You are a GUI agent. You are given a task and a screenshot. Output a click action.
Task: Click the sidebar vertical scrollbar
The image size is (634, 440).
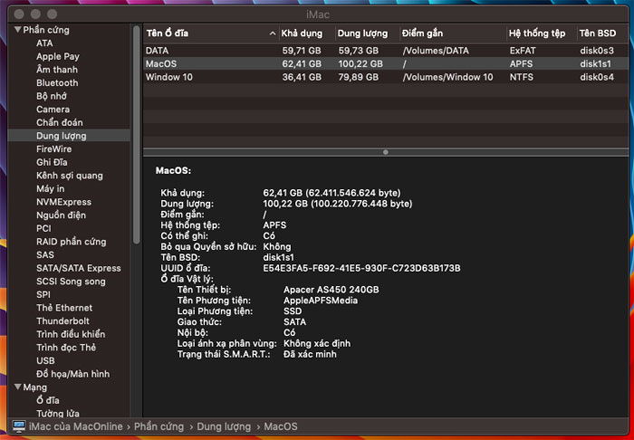(x=137, y=136)
